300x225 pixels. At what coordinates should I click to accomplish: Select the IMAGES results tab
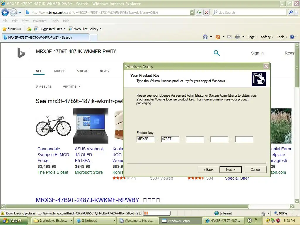pos(59,71)
